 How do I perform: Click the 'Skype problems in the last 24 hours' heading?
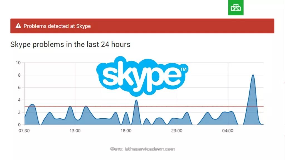pos(70,44)
